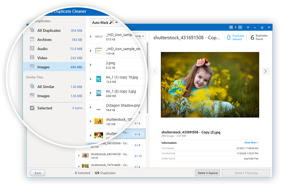Click the Duplicates Found counter
Screen dimensions: 281x186
(259, 37)
